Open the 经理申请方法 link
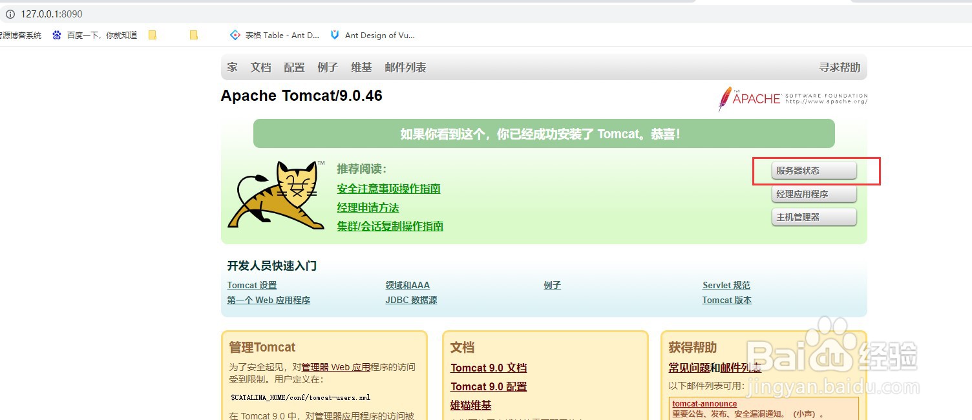The width and height of the screenshot is (972, 420). coord(368,207)
